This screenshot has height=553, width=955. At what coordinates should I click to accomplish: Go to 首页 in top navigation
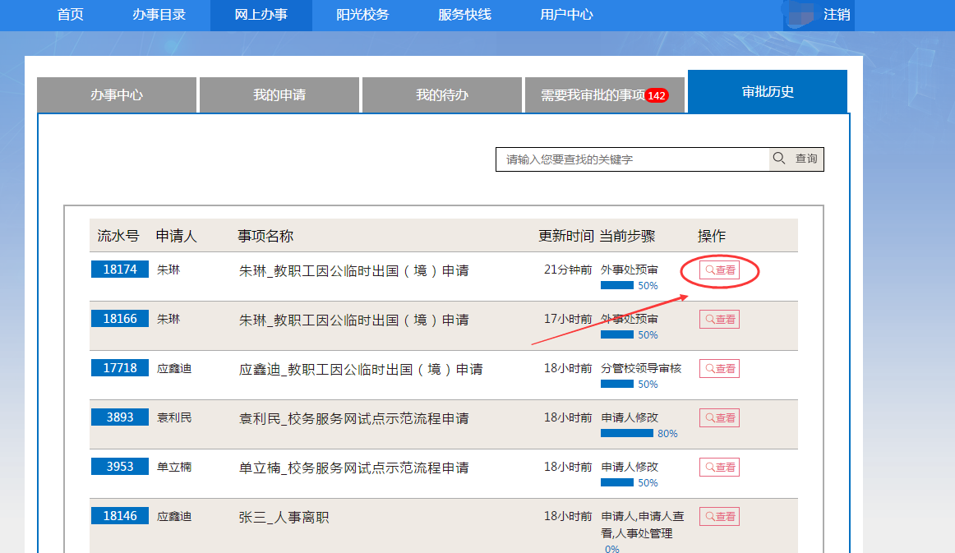70,15
